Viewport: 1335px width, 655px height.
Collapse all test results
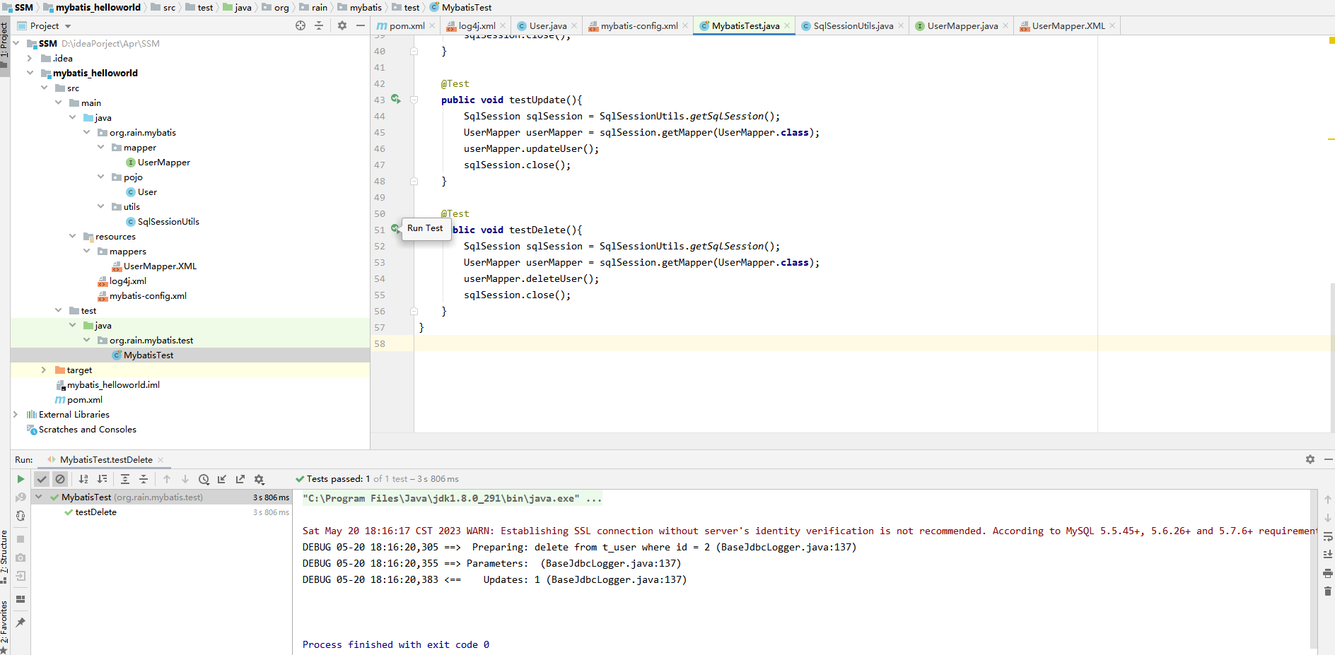(144, 479)
